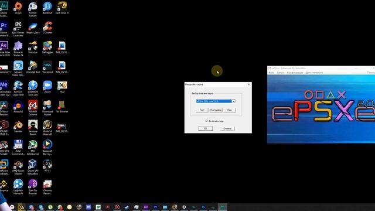
Task: Select the Voicemod desktop icon
Action: pyautogui.click(x=47, y=67)
